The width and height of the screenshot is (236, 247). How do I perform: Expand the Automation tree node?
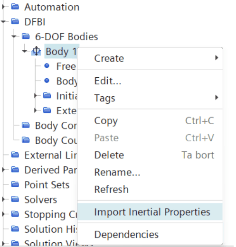tap(3, 7)
